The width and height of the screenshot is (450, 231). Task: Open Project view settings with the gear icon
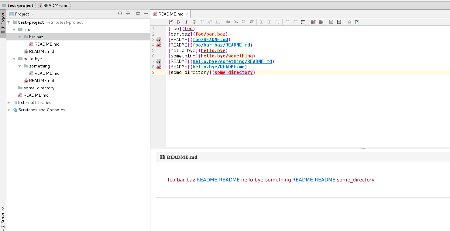(x=138, y=13)
